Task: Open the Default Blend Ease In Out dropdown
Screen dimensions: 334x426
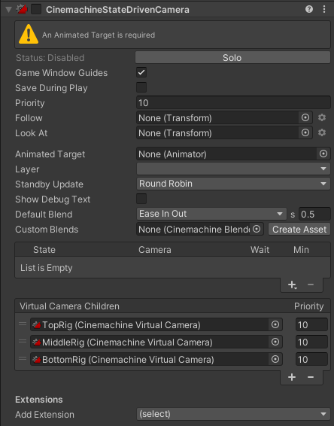Action: coord(211,214)
